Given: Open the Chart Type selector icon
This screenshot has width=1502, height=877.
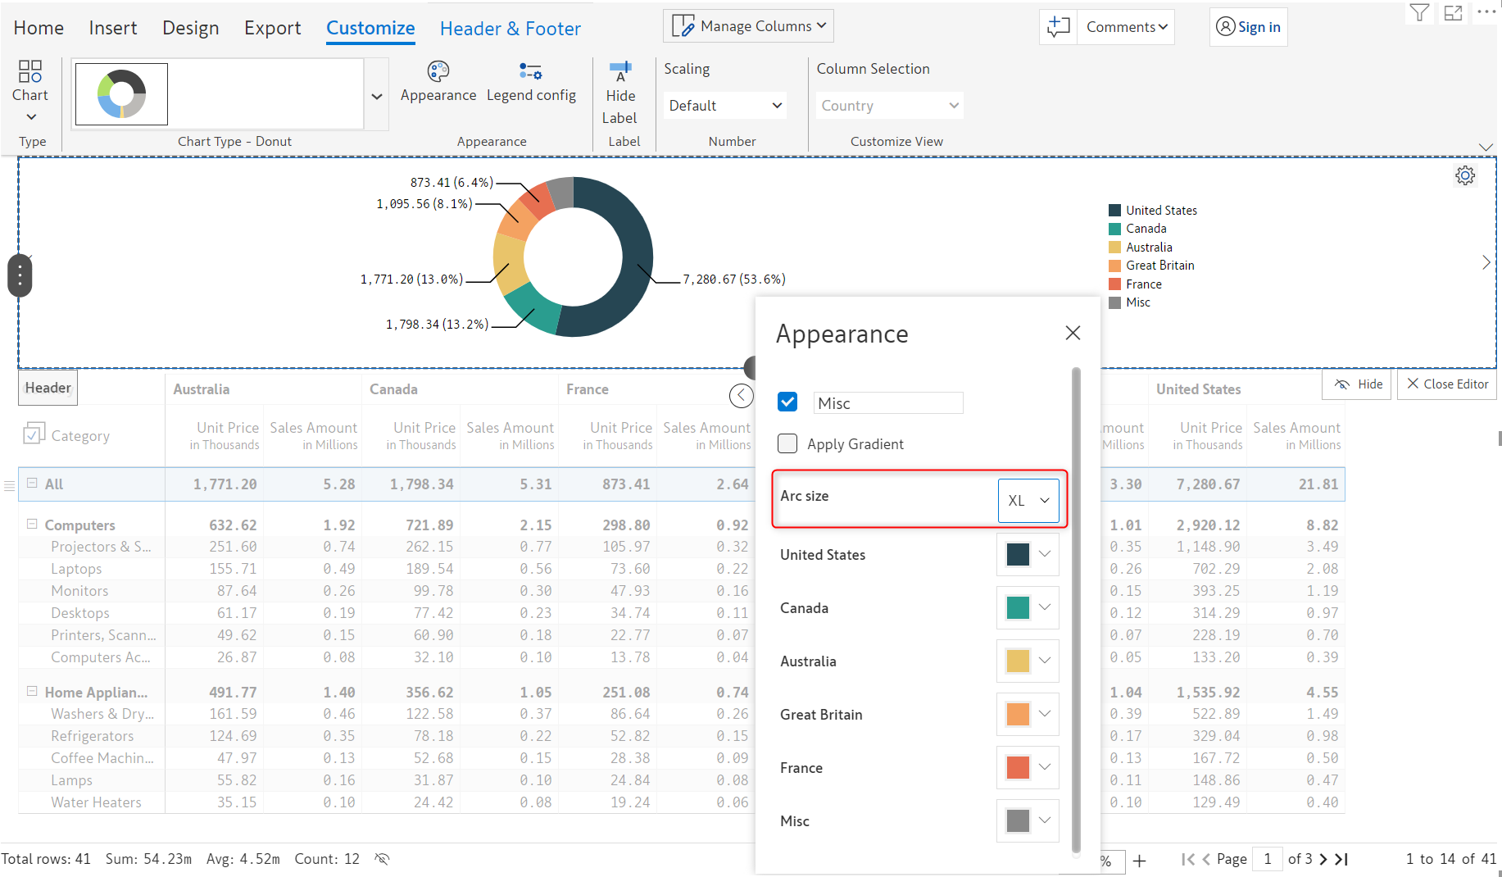Looking at the screenshot, I should 30,71.
